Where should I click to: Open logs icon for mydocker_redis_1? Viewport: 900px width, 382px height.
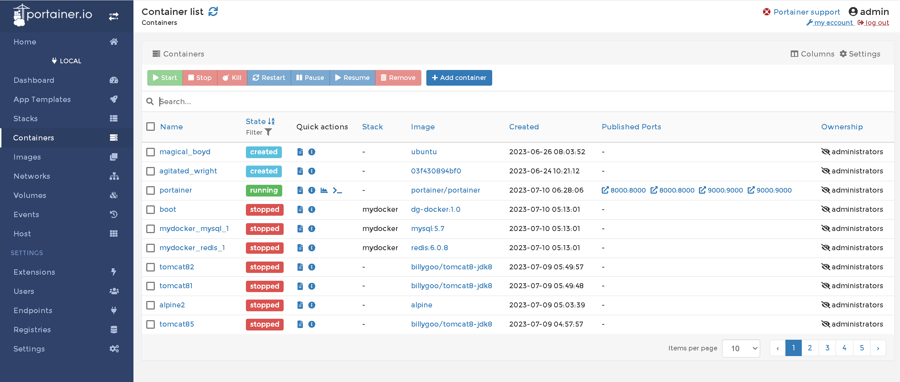coord(300,248)
